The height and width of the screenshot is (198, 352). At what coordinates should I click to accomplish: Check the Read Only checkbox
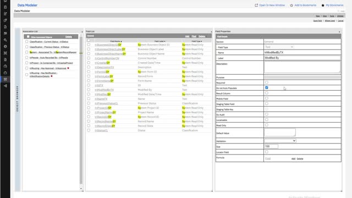(x=266, y=125)
